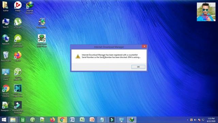Show hidden system tray icons arrow
Image resolution: width=218 pixels, height=123 pixels.
(x=188, y=120)
